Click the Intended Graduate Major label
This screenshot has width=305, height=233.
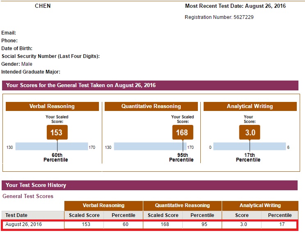[x=31, y=72]
